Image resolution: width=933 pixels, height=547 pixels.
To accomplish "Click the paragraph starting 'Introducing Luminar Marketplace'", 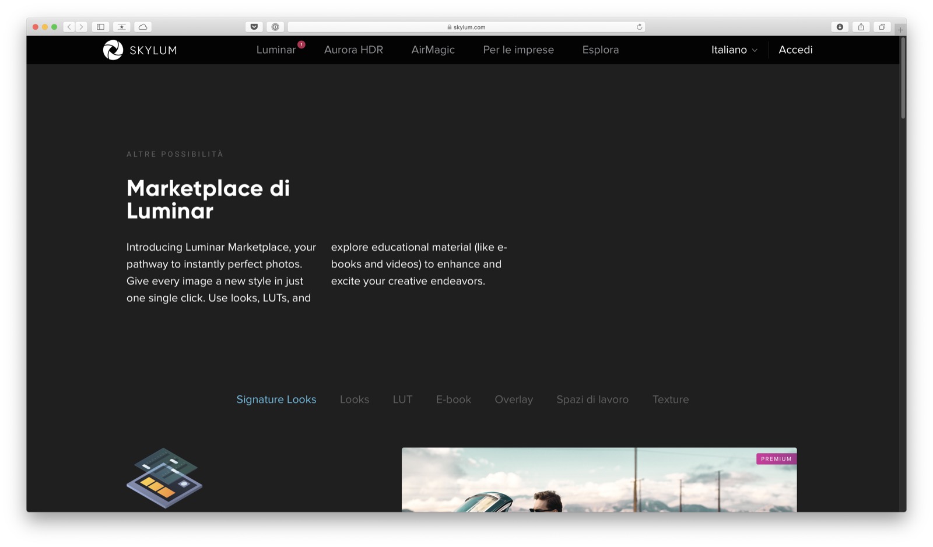I will (x=222, y=272).
